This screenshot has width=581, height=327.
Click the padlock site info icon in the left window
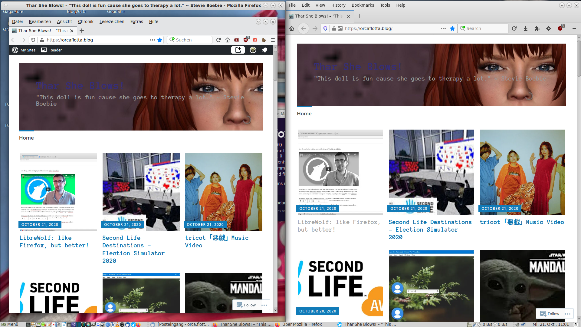pyautogui.click(x=42, y=40)
